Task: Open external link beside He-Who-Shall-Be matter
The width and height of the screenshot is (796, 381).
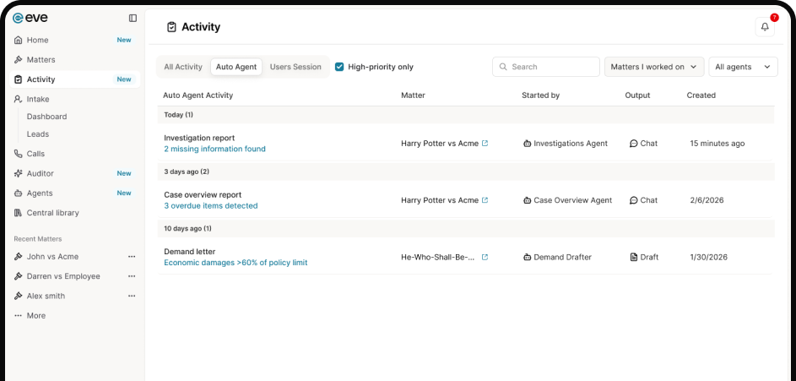Action: tap(485, 257)
